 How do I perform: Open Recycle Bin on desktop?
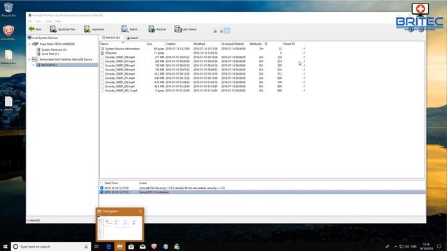[8, 9]
